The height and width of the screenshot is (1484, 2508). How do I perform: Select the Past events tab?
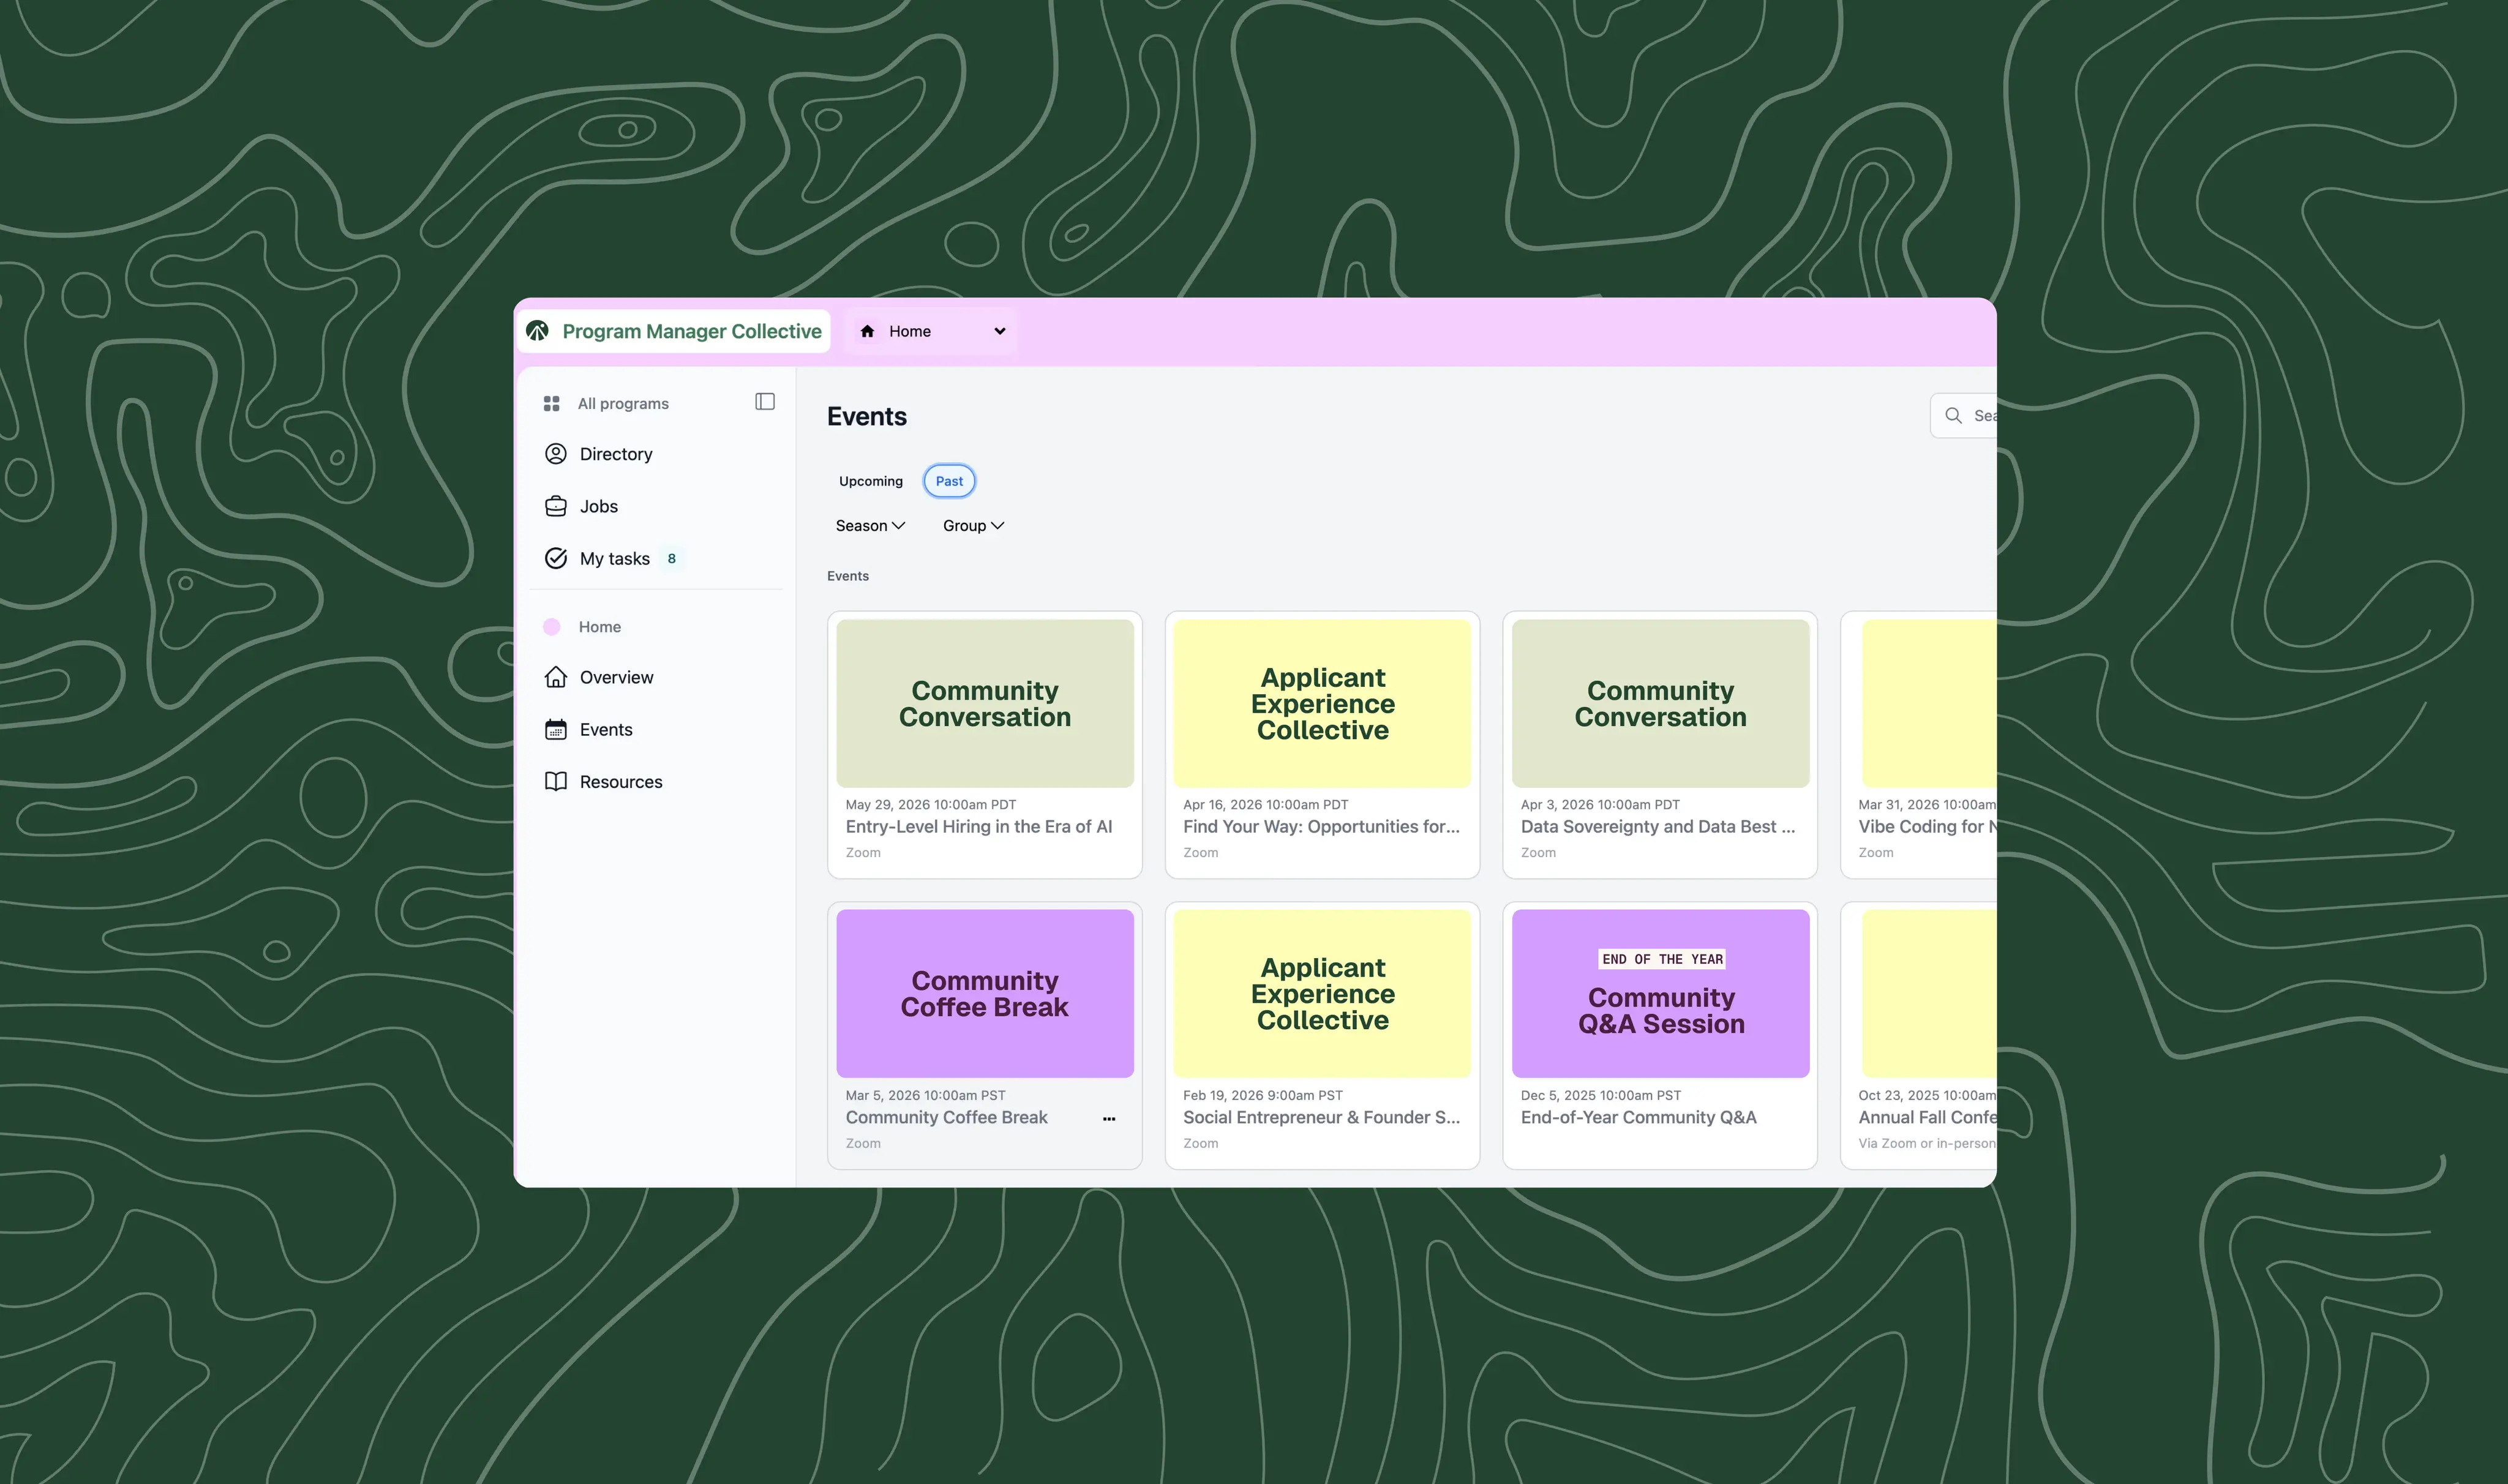click(x=949, y=481)
